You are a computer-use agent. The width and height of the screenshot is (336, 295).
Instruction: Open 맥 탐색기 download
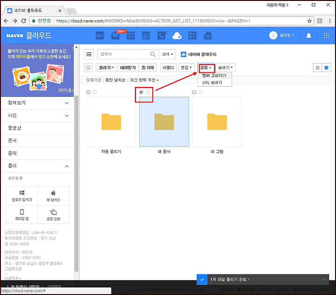pyautogui.click(x=53, y=196)
